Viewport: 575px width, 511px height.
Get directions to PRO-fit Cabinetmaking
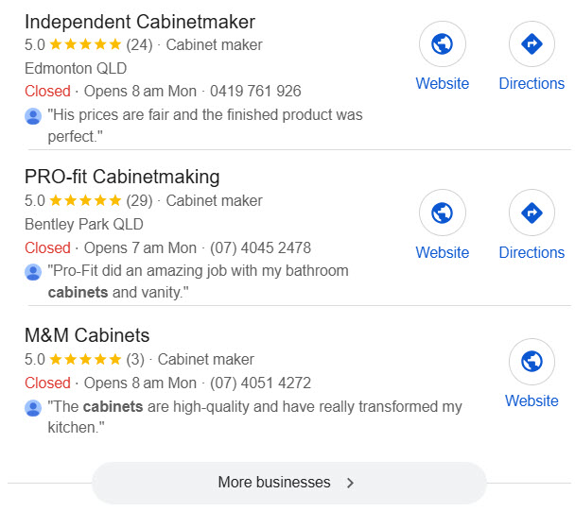point(531,213)
